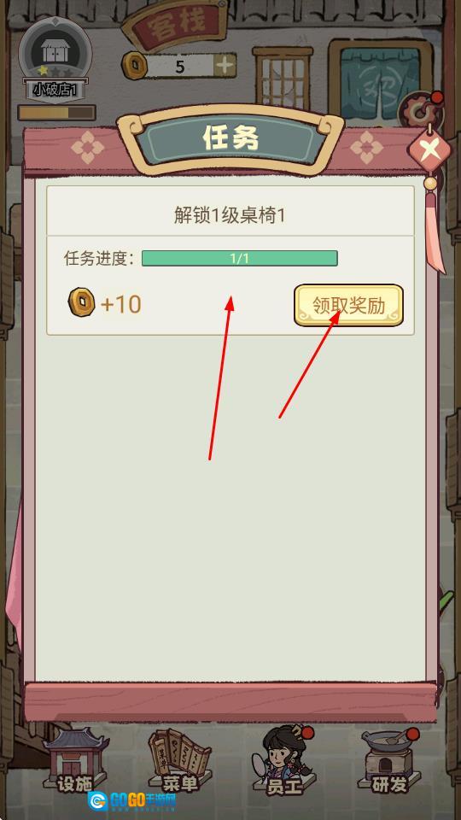
Task: Click the +10 coin reward icon
Action: click(x=82, y=302)
